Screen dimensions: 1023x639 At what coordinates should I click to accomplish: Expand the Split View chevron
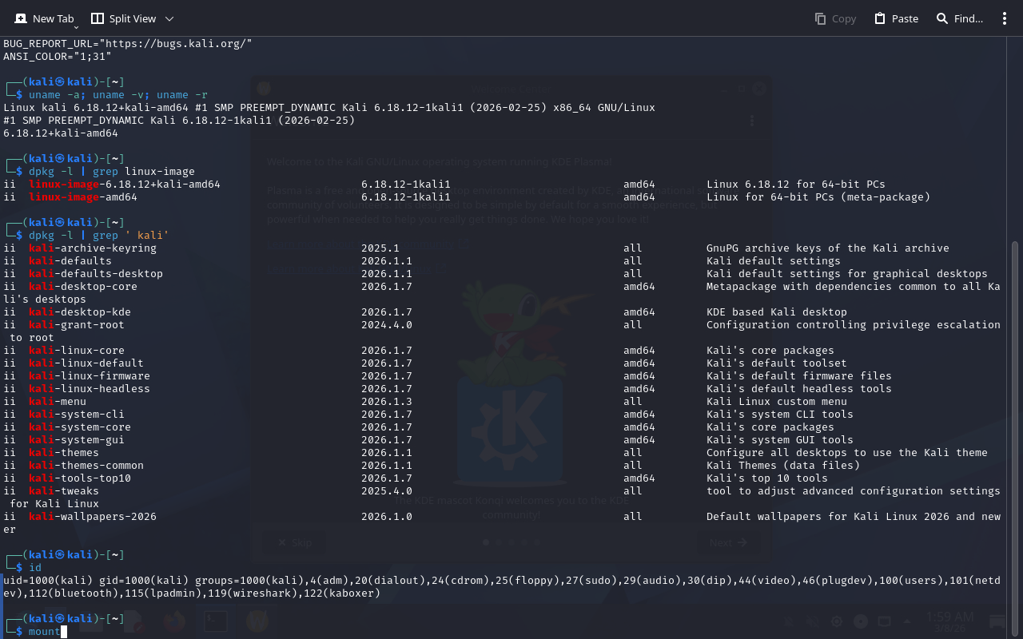(169, 18)
